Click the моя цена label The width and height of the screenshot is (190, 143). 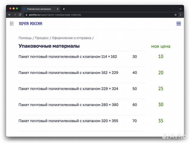[161, 46]
